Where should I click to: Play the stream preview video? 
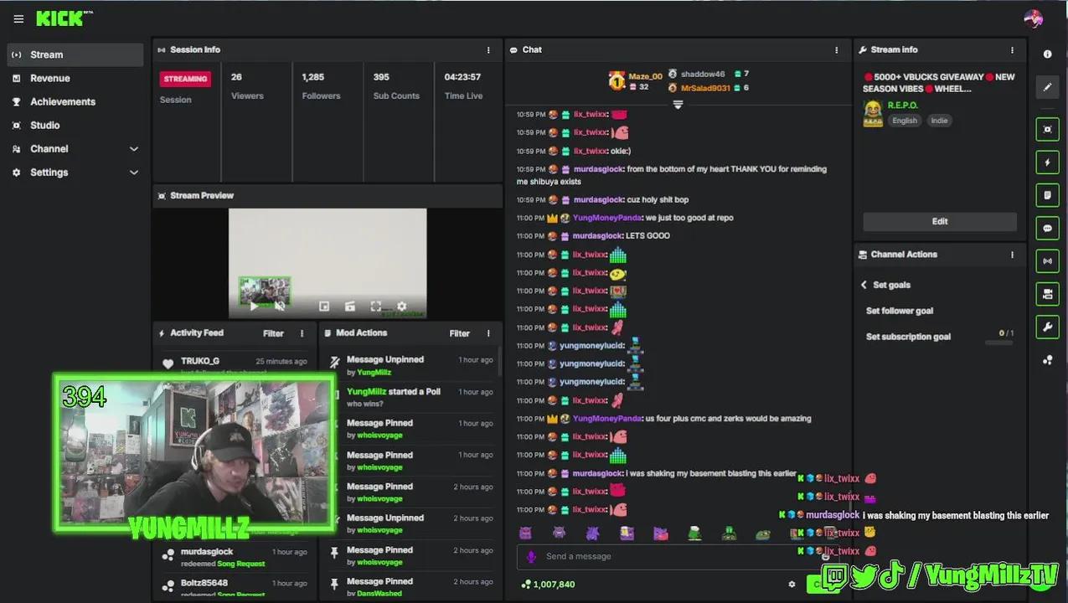254,307
